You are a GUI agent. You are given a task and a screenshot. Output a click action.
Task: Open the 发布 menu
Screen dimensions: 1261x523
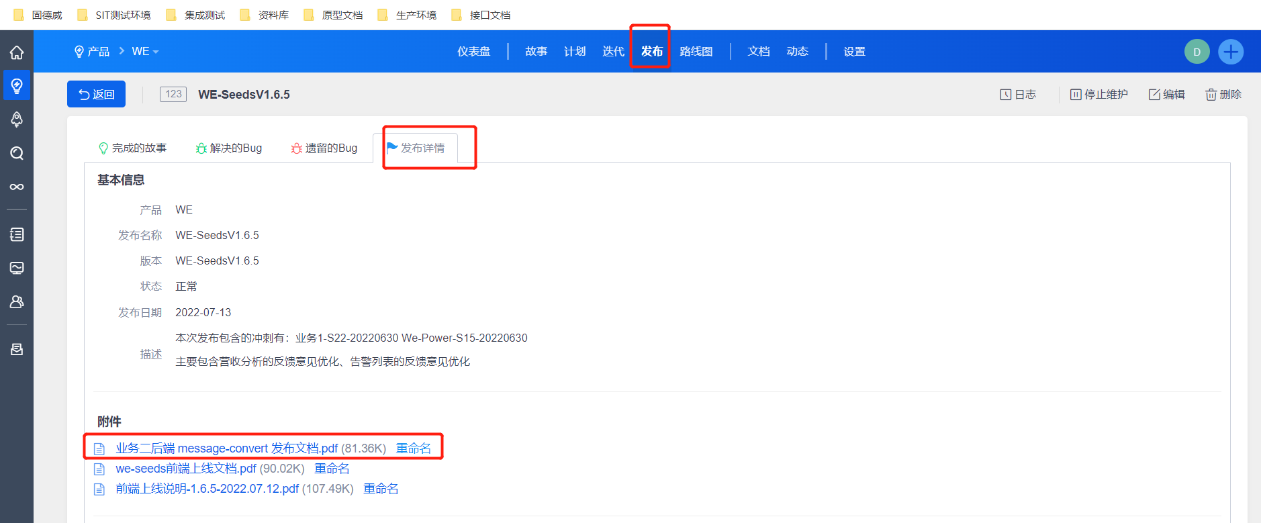point(651,52)
